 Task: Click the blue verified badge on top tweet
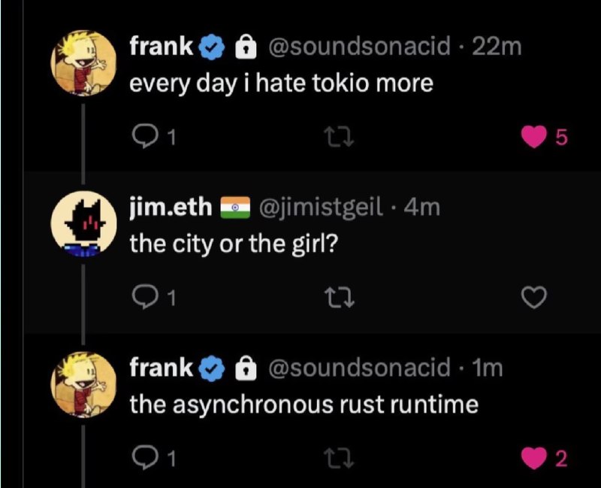[211, 47]
